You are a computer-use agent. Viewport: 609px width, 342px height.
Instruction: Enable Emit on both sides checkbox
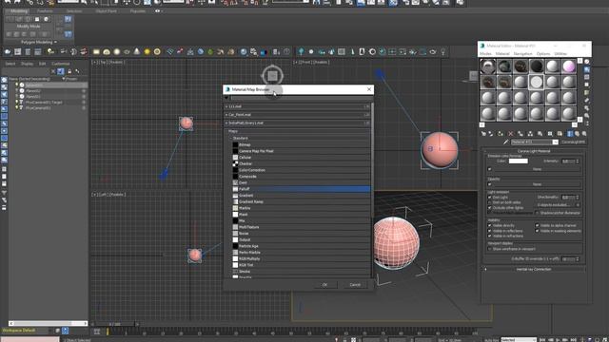[x=489, y=202]
